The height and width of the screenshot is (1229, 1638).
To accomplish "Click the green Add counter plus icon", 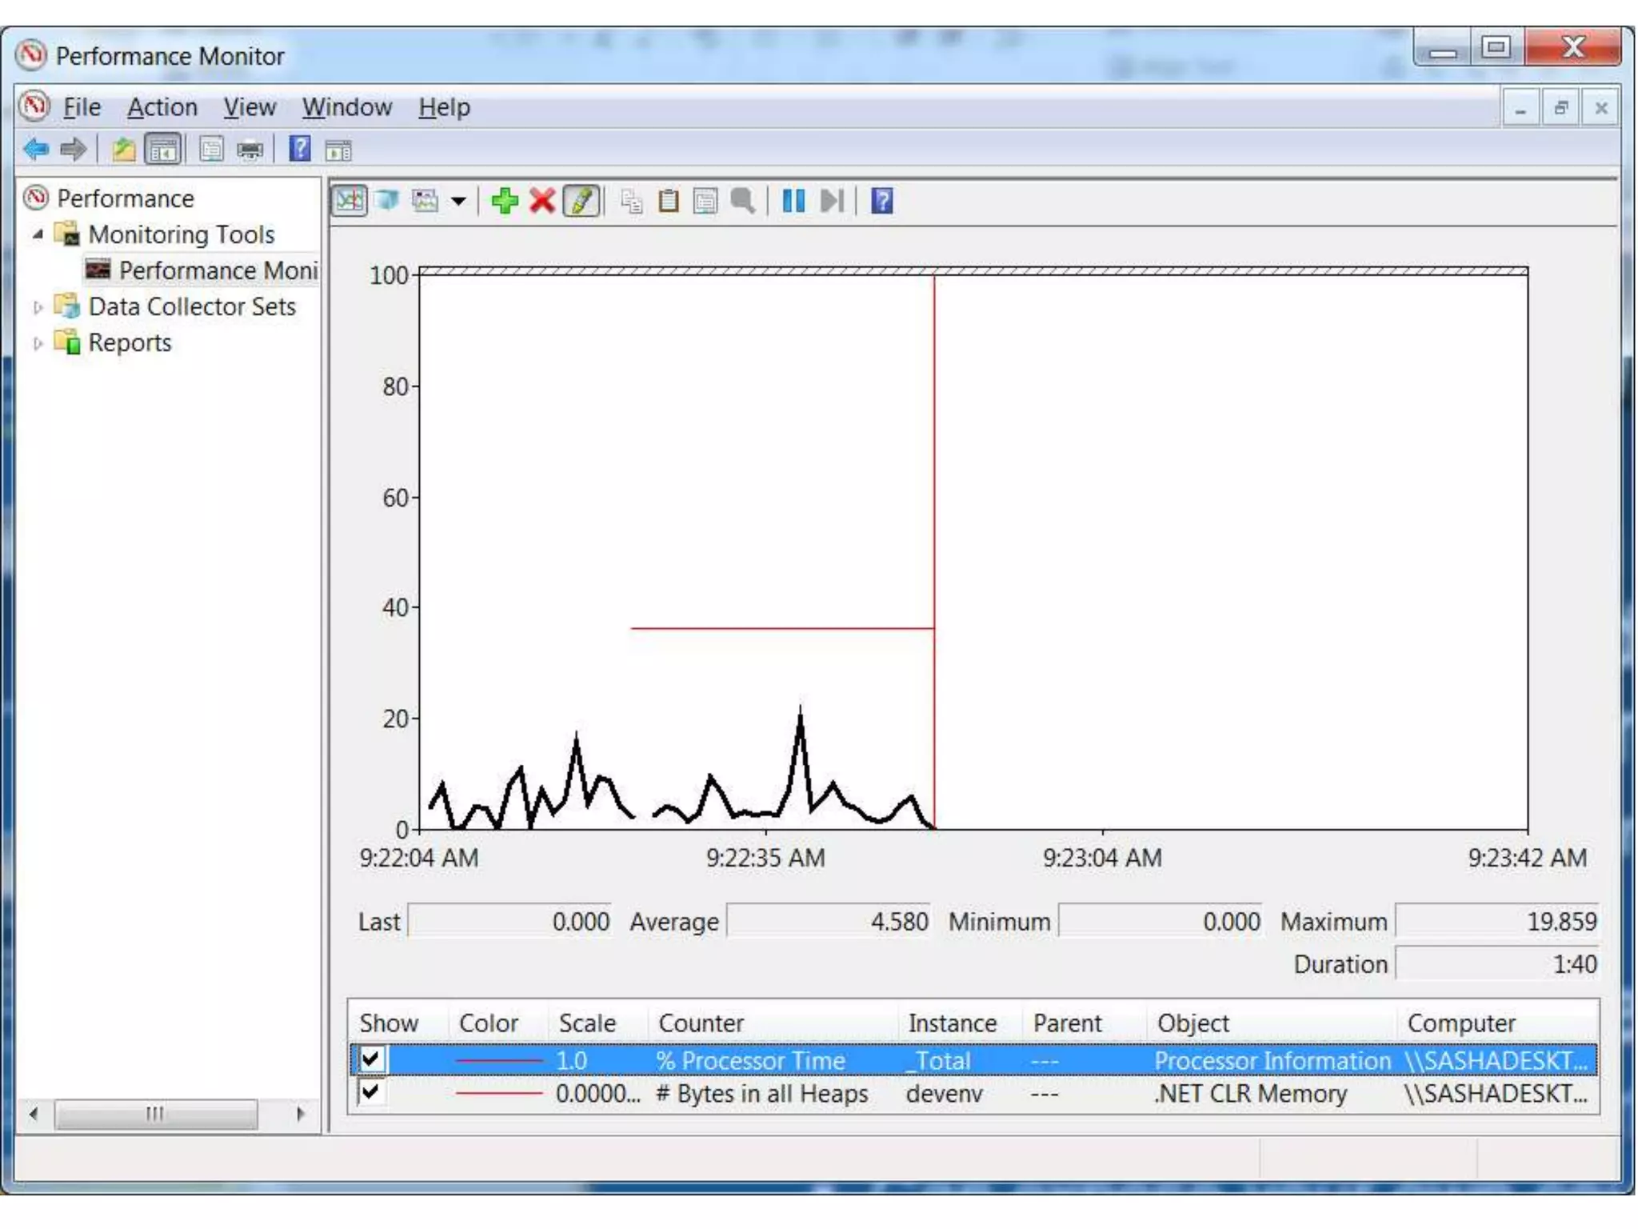I will pos(504,201).
